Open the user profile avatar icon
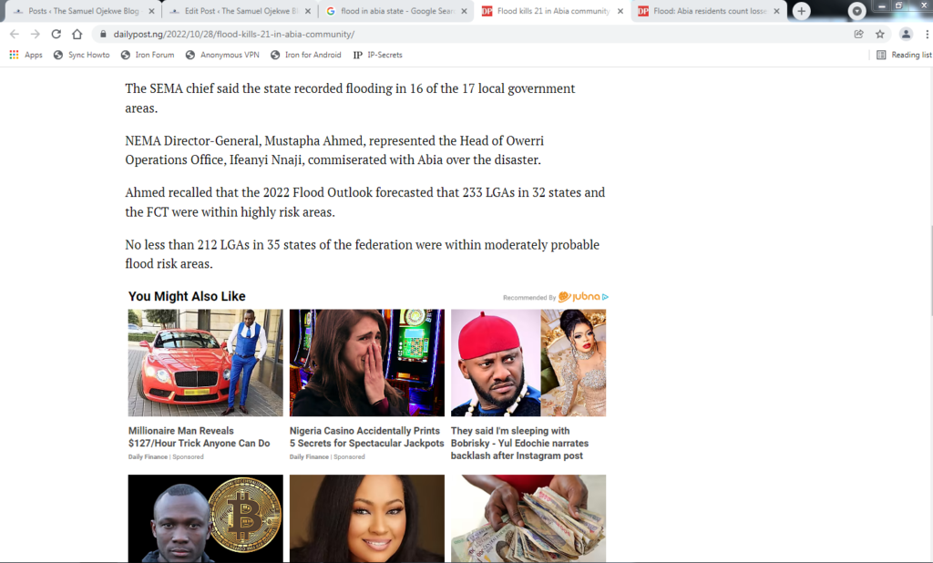933x563 pixels. pyautogui.click(x=906, y=34)
